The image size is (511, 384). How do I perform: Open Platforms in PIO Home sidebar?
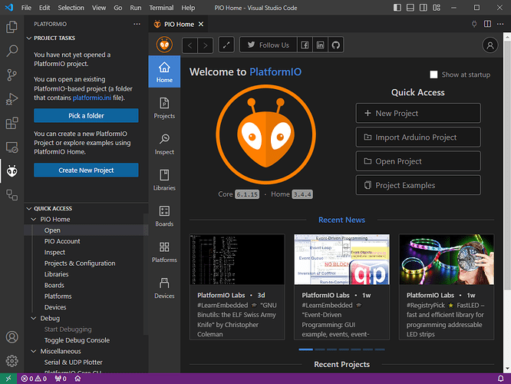[164, 252]
